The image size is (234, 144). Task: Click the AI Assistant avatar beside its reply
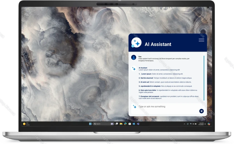(134, 69)
